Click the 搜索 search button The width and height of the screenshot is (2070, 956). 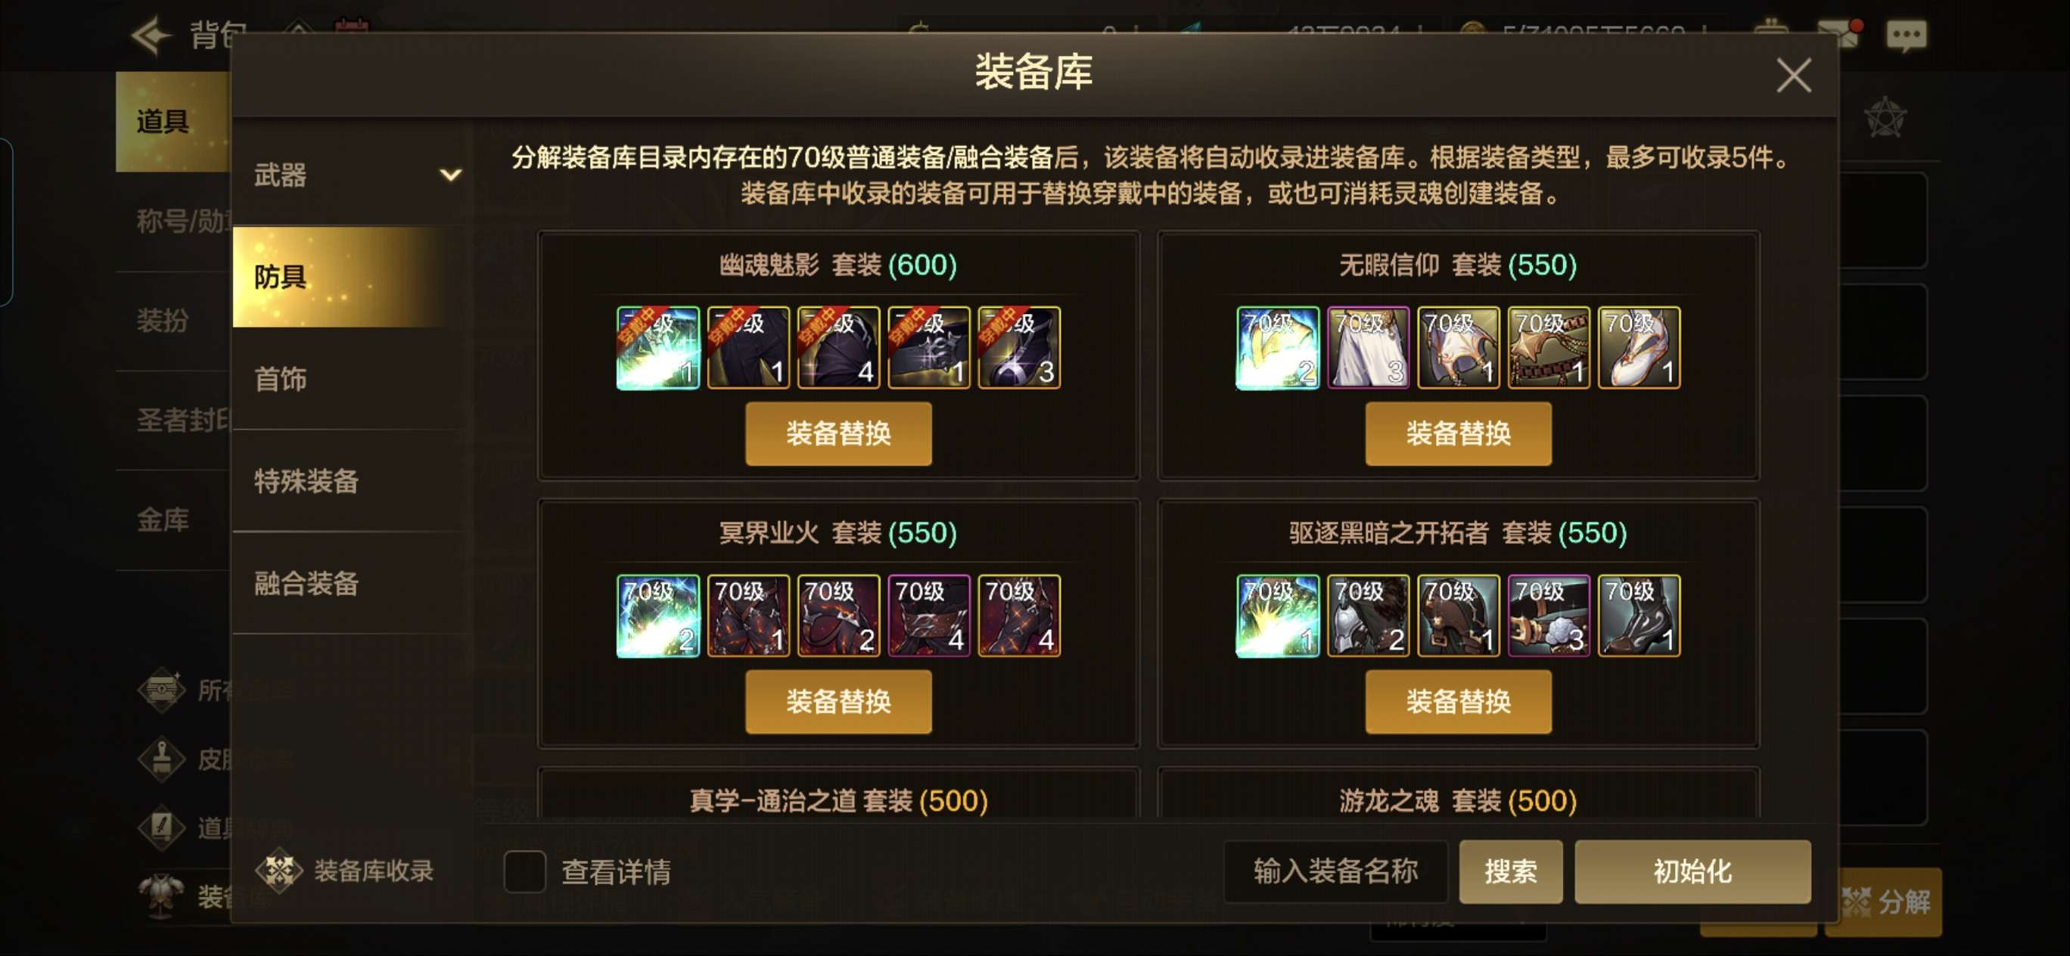pos(1510,871)
